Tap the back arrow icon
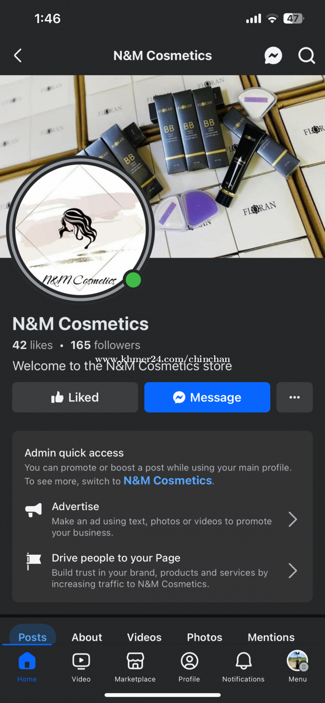 click(x=18, y=55)
